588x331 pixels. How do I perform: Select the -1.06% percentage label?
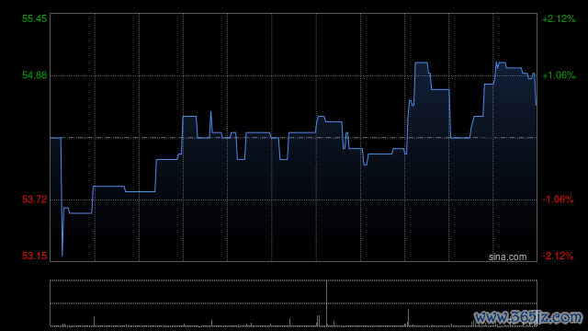coord(558,200)
